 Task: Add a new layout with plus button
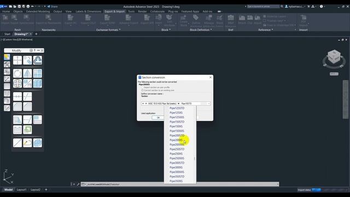[x=46, y=190]
